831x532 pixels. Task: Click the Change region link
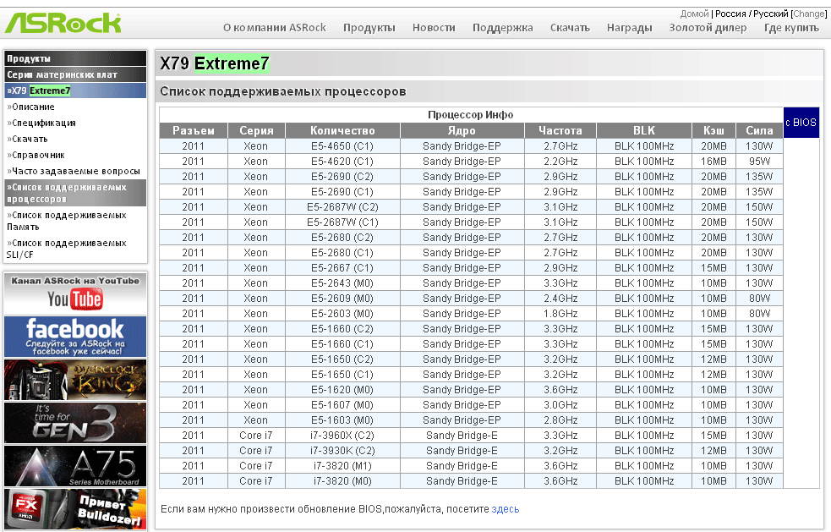click(x=809, y=14)
